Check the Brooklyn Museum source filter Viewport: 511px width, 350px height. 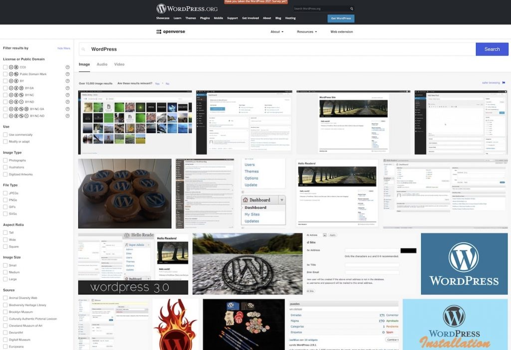5,312
